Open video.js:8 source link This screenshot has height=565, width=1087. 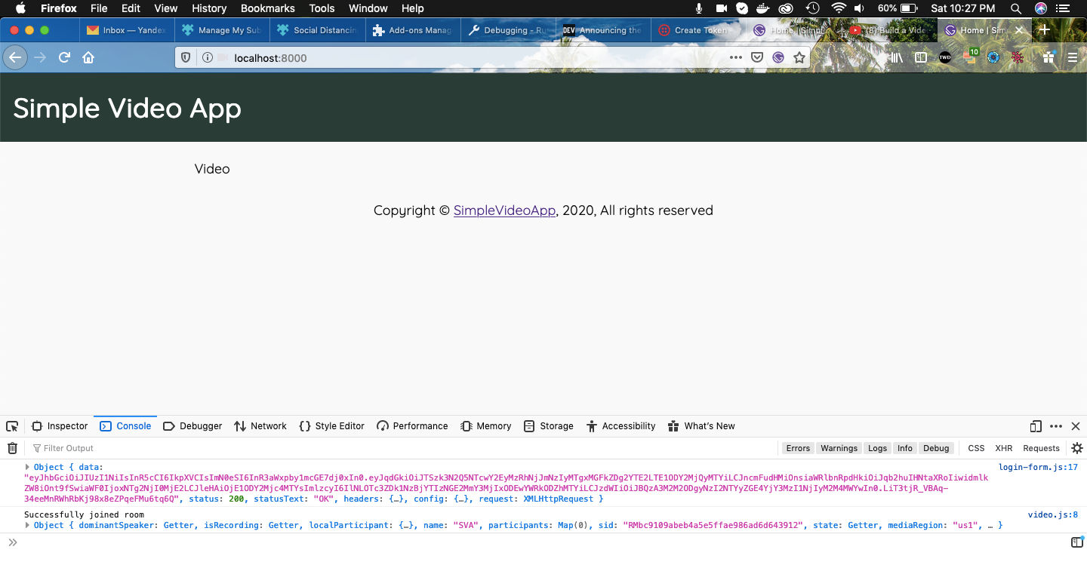tap(1053, 515)
